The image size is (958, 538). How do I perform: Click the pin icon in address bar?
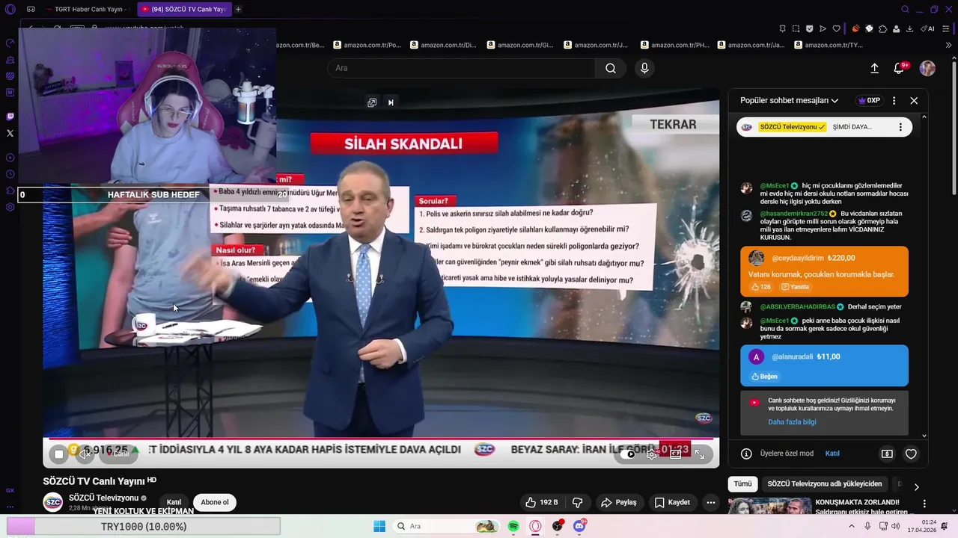pyautogui.click(x=782, y=29)
